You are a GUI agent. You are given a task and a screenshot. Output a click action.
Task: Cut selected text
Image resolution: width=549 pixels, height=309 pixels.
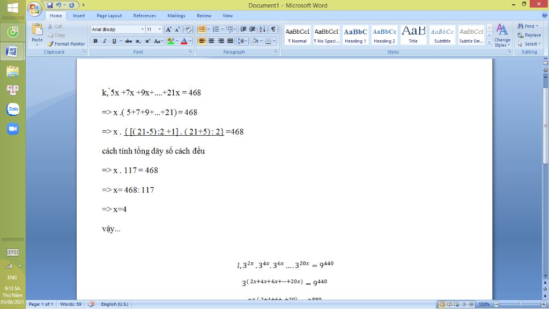55,26
